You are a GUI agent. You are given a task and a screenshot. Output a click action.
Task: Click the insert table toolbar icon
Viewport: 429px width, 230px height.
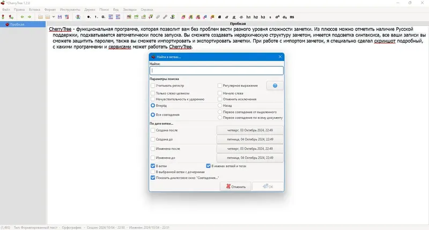[136, 17]
